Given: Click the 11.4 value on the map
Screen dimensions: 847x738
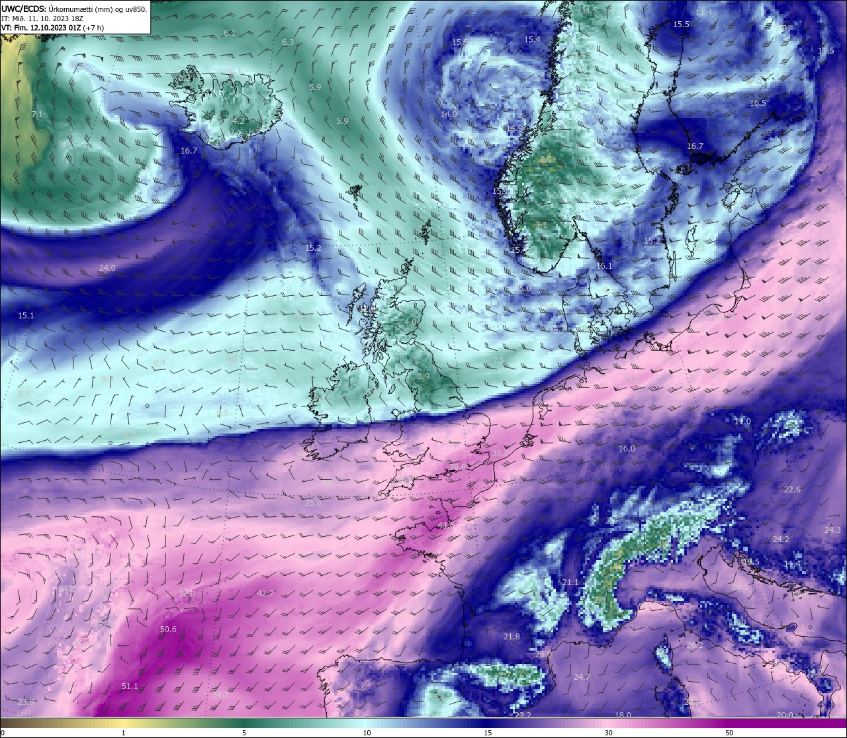Looking at the screenshot, I should (x=704, y=13).
